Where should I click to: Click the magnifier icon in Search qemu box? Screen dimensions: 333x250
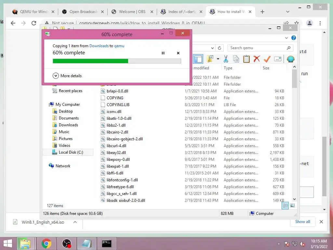(288, 48)
